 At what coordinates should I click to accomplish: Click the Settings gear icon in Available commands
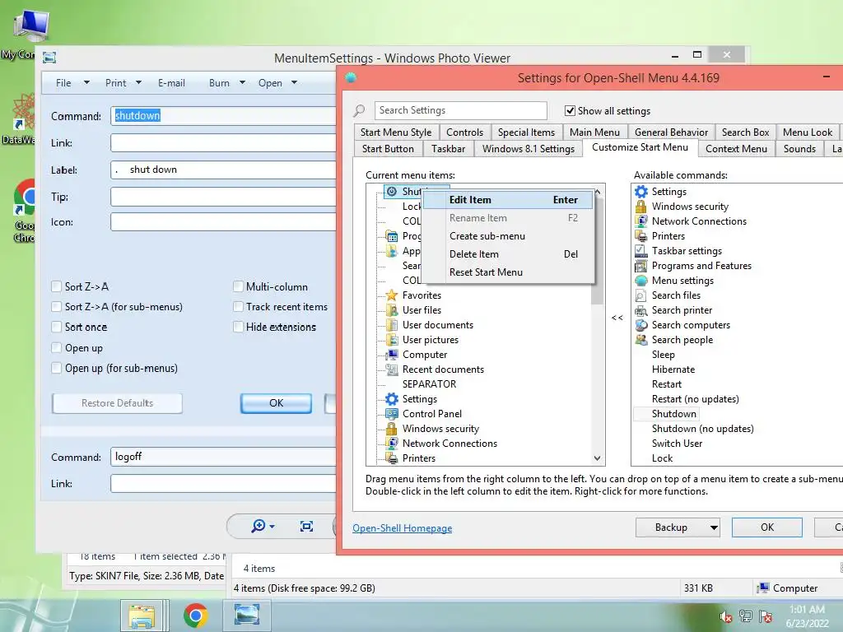click(x=640, y=191)
